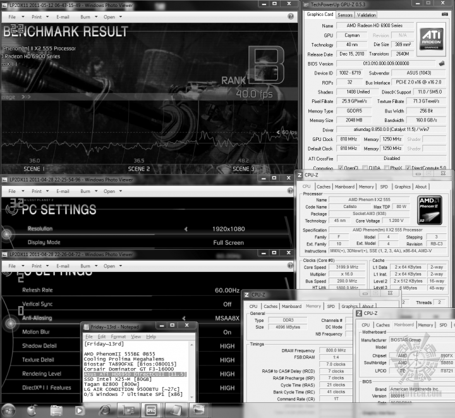This screenshot has width=455, height=418.
Task: Open help in the 06-43-15-49 Photo Viewer window
Action: coord(291,16)
